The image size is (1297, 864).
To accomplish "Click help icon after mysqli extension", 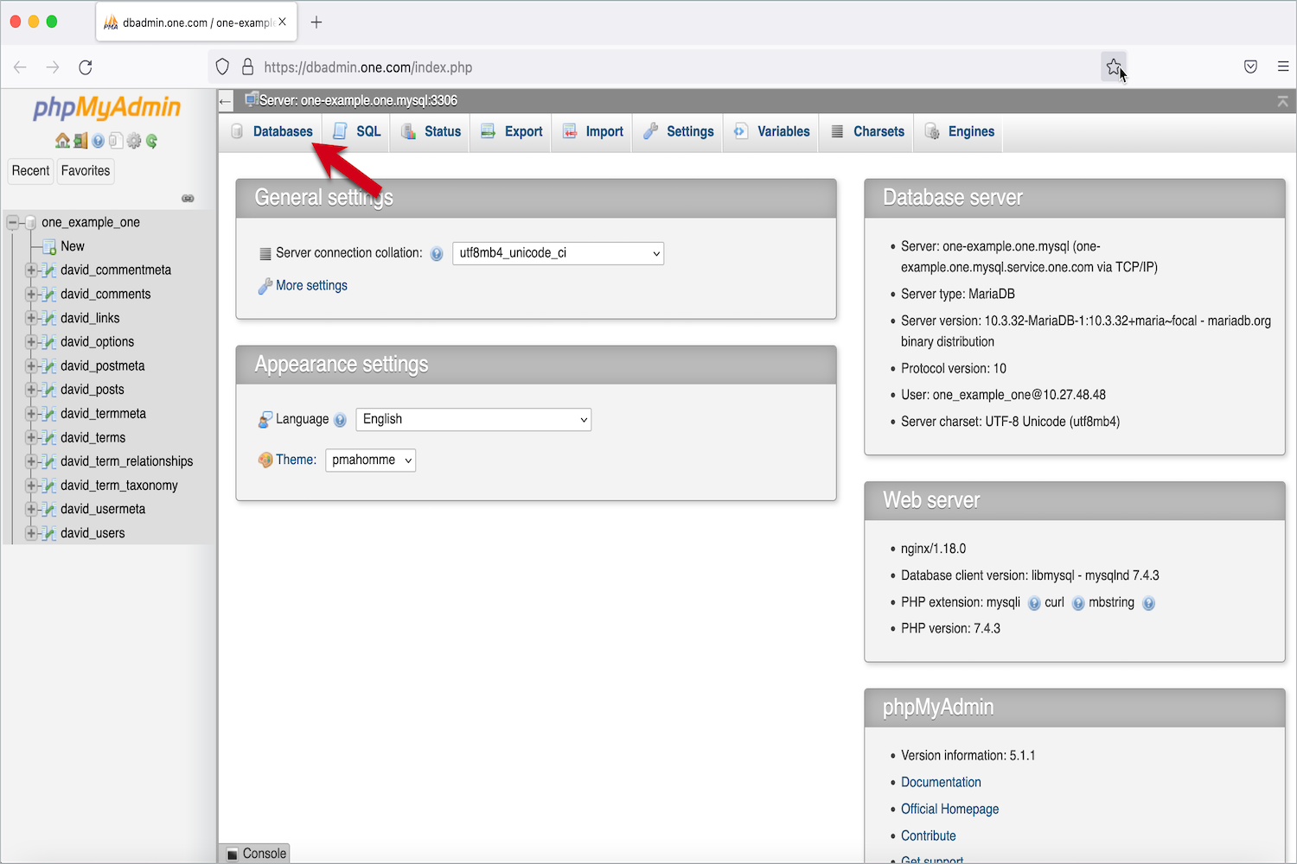I will point(1034,603).
